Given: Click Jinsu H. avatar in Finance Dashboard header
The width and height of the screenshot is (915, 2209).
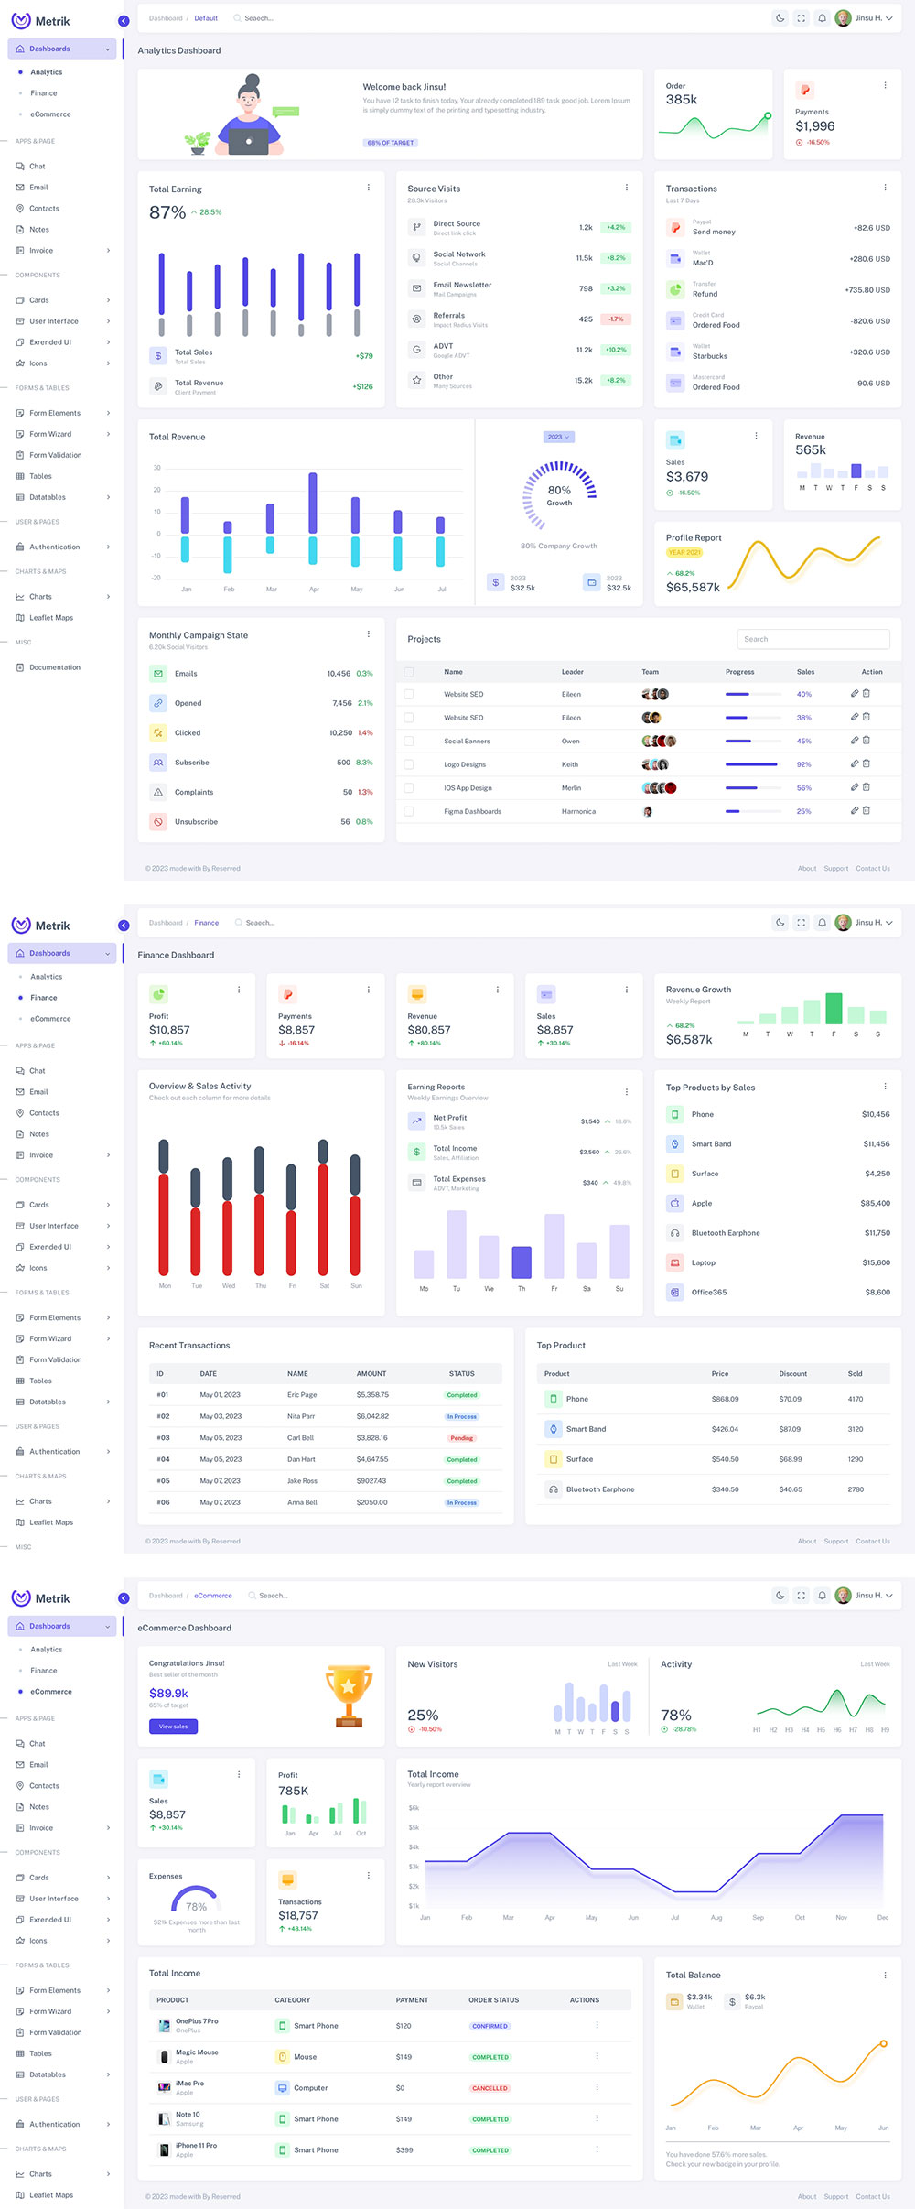Looking at the screenshot, I should pos(844,923).
